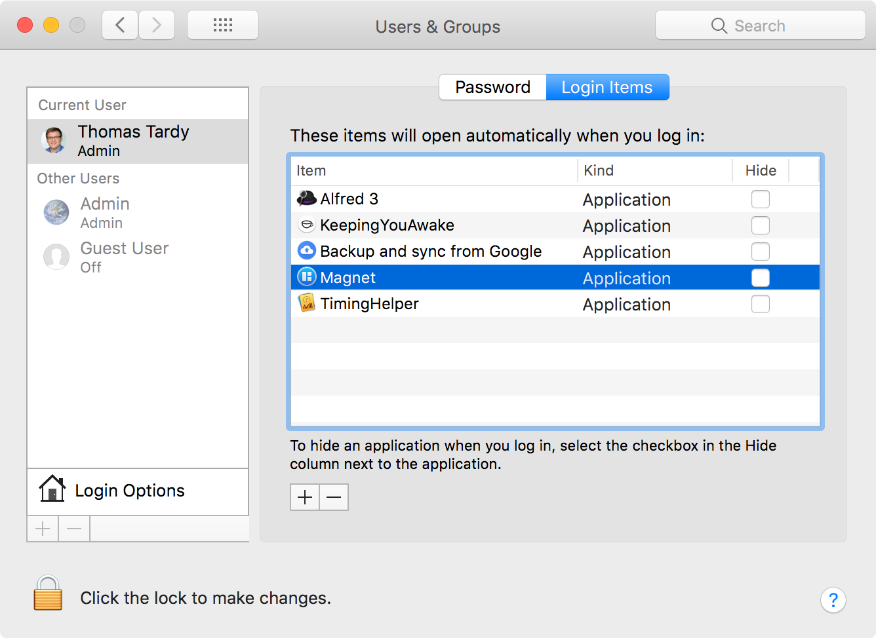876x638 pixels.
Task: Click Application kind for Magnet row
Action: [x=626, y=278]
